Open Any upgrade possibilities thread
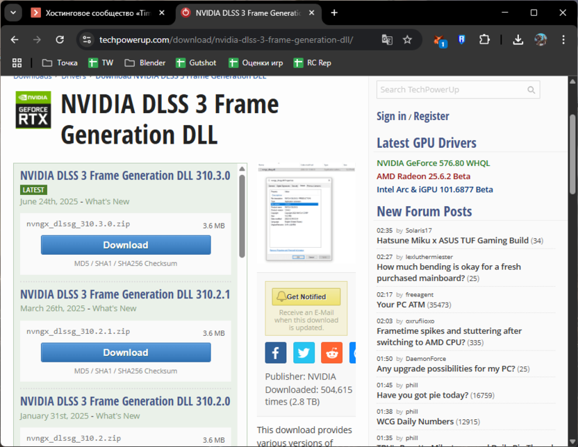578x447 pixels. [x=446, y=369]
